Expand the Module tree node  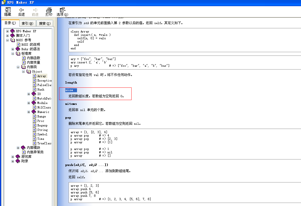[x=29, y=103]
